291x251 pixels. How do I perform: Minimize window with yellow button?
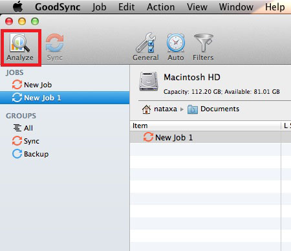(22, 21)
